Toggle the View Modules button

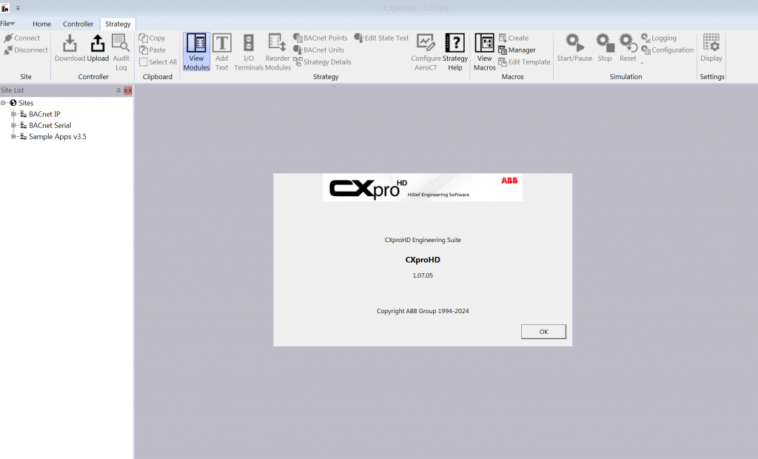click(x=196, y=53)
